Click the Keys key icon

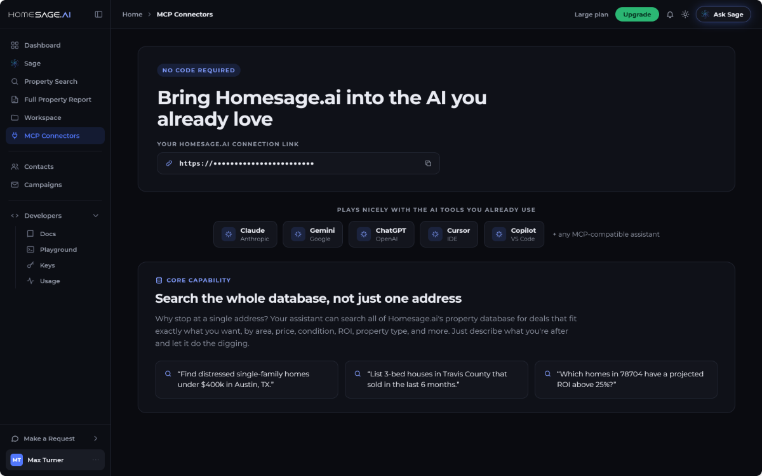tap(30, 265)
